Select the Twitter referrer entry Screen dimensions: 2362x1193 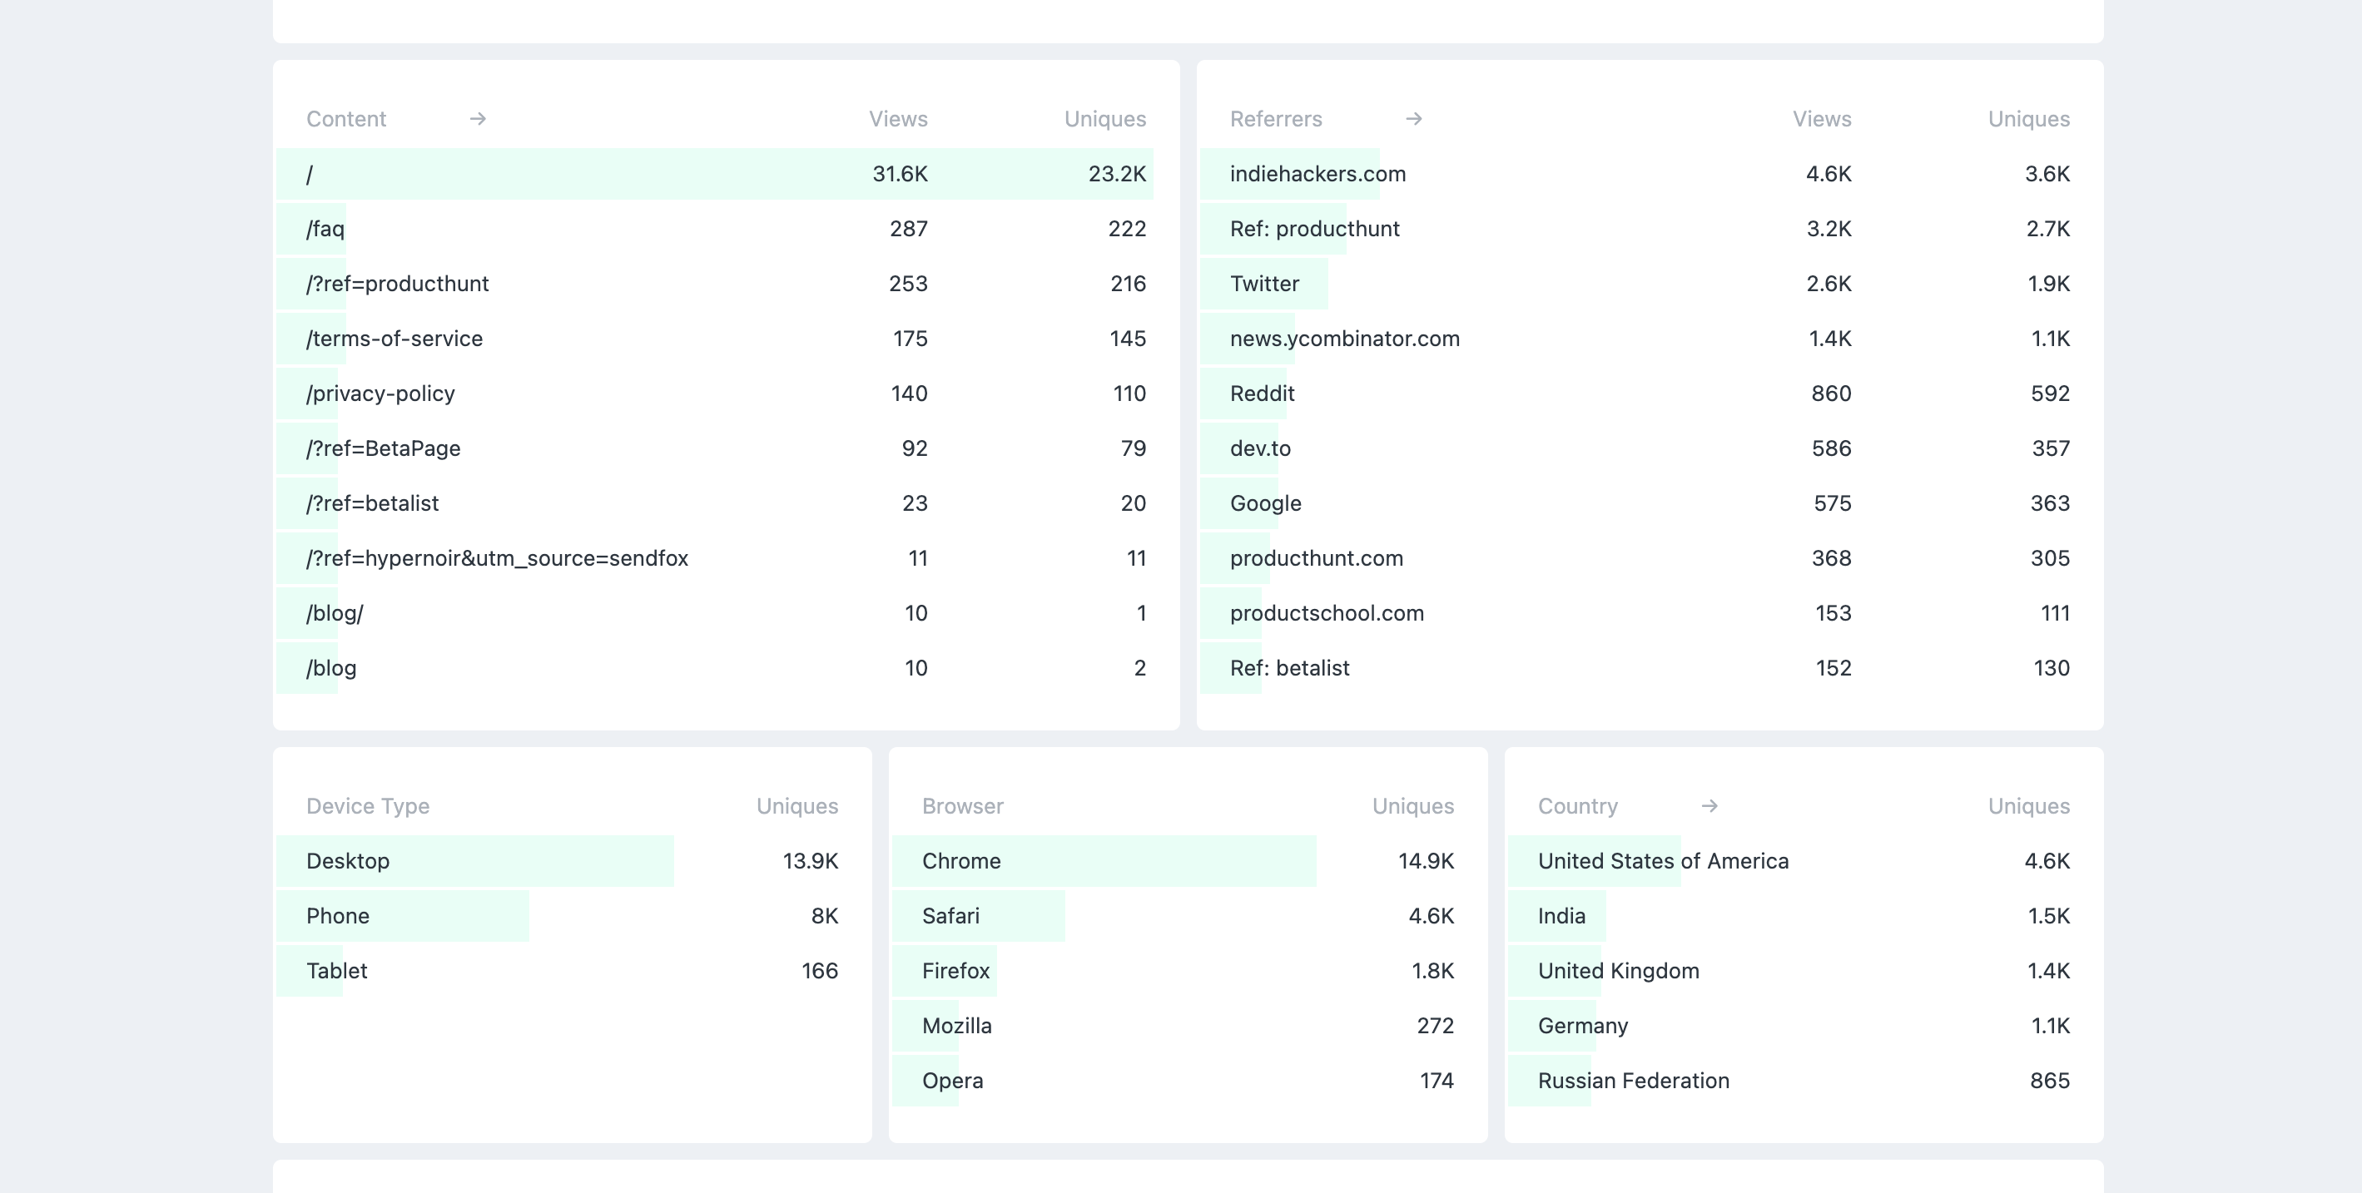(1263, 284)
